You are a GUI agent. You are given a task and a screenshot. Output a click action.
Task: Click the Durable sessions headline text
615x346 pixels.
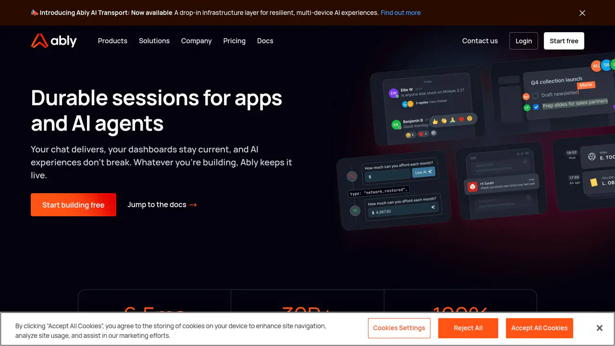[x=157, y=111]
